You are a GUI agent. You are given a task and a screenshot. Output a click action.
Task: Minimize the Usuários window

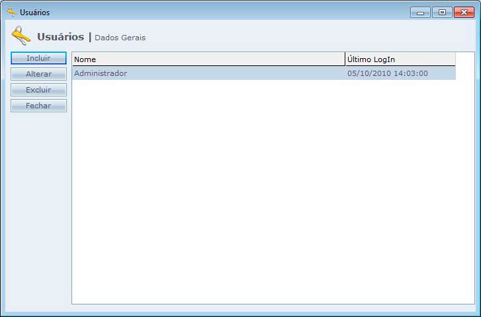click(x=420, y=12)
